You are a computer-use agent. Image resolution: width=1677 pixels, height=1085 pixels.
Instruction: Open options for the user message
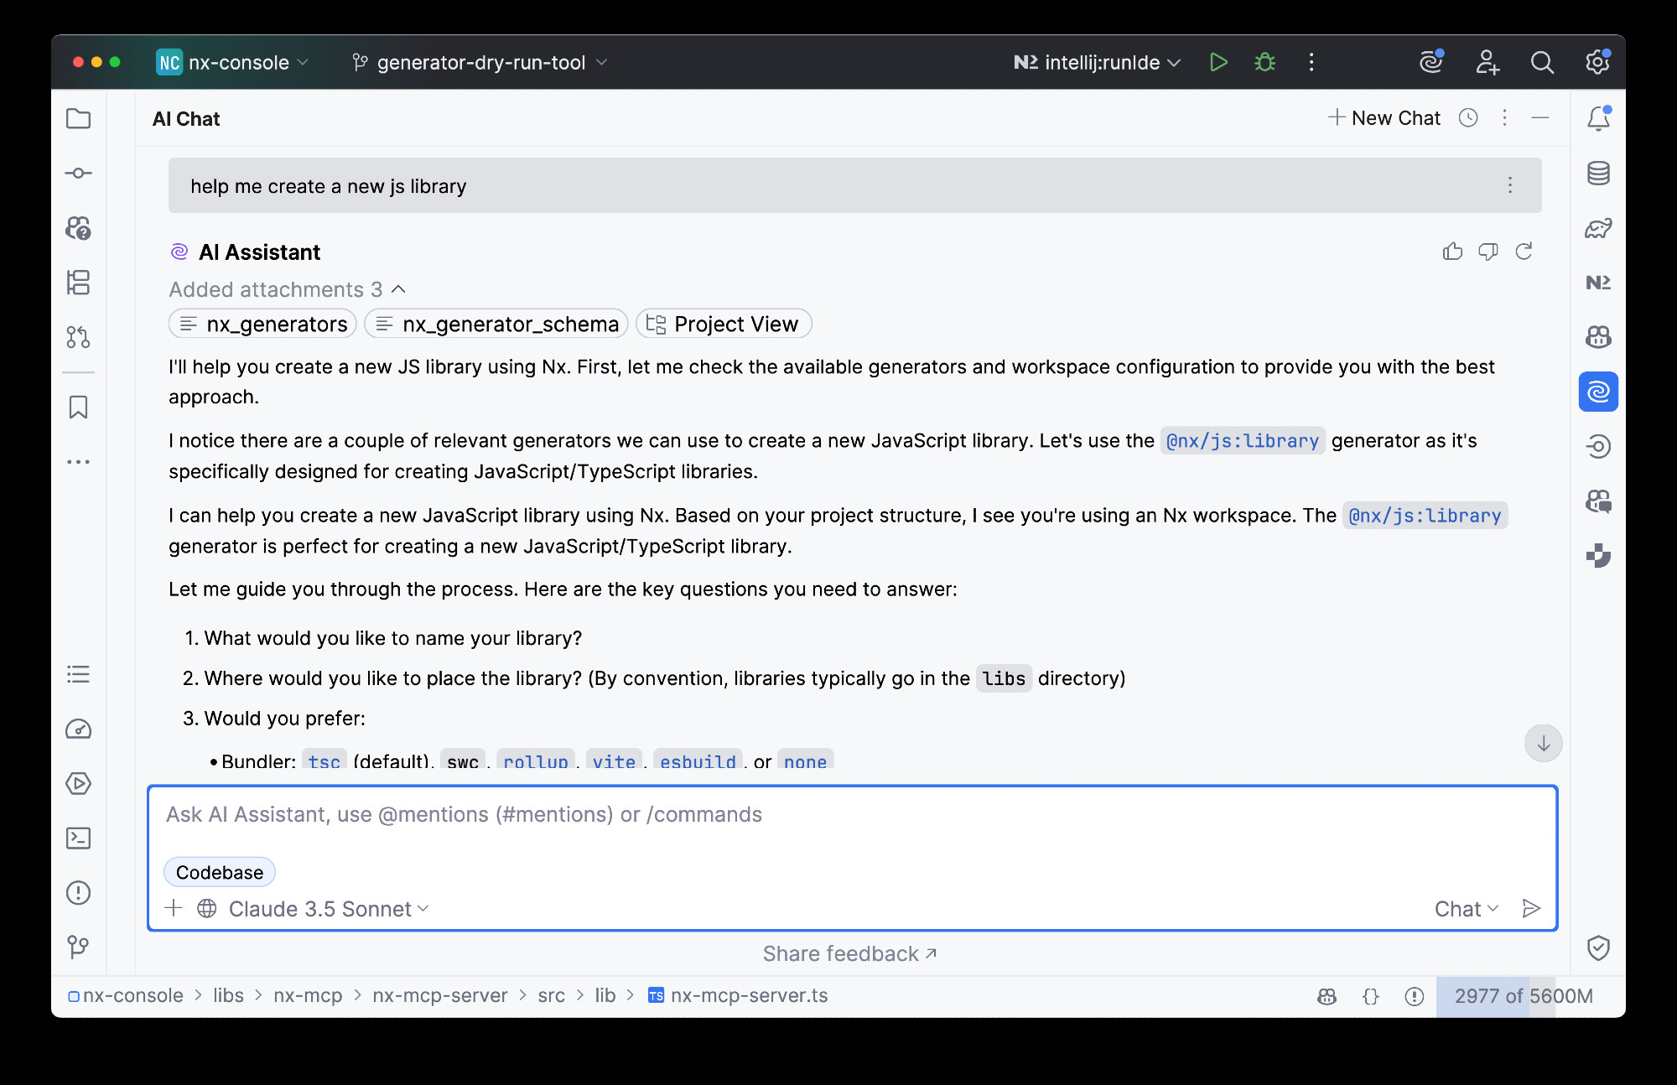coord(1510,185)
